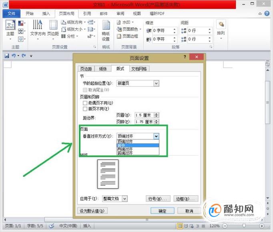The image size is (273, 232).
Task: Collapse the vertical alignment dropdown arrow
Action: [x=156, y=136]
